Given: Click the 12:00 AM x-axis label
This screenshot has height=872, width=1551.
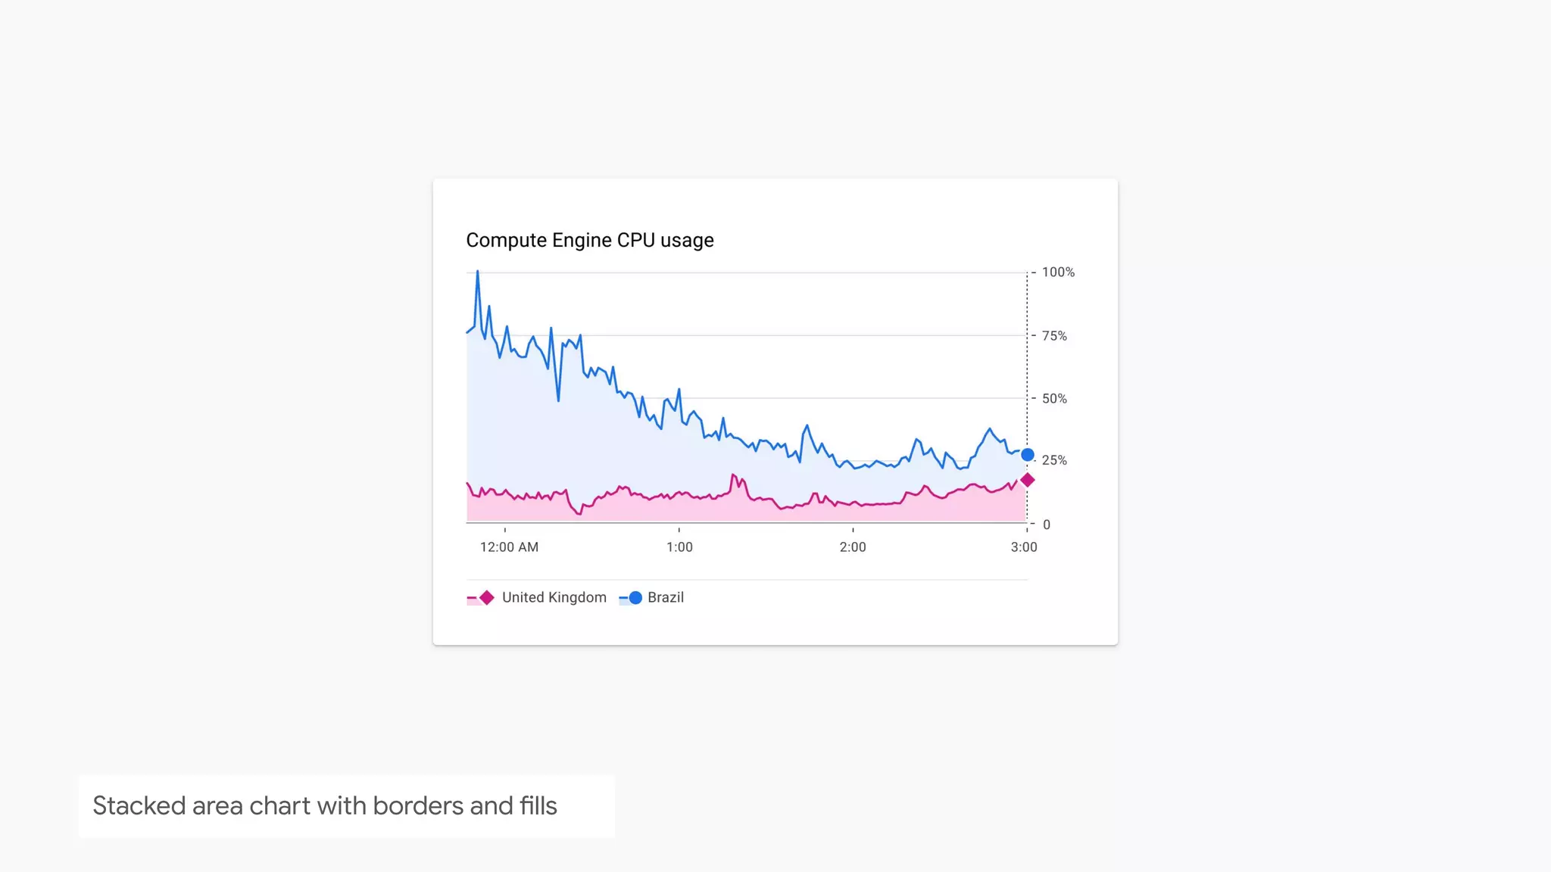Looking at the screenshot, I should click(x=509, y=547).
